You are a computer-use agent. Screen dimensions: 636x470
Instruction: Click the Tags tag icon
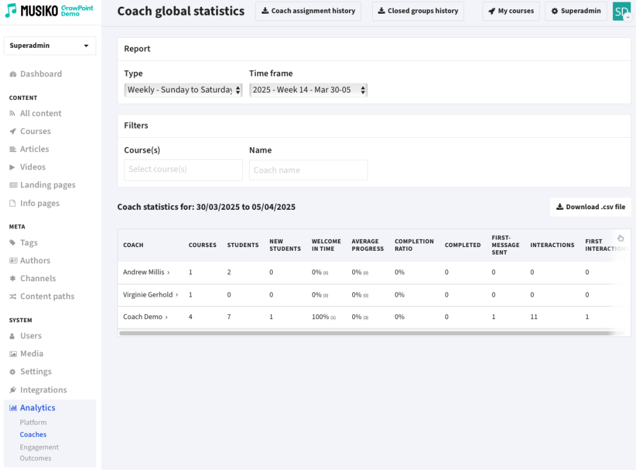12,243
